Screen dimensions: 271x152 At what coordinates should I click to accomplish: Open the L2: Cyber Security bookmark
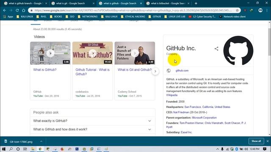pos(202,16)
